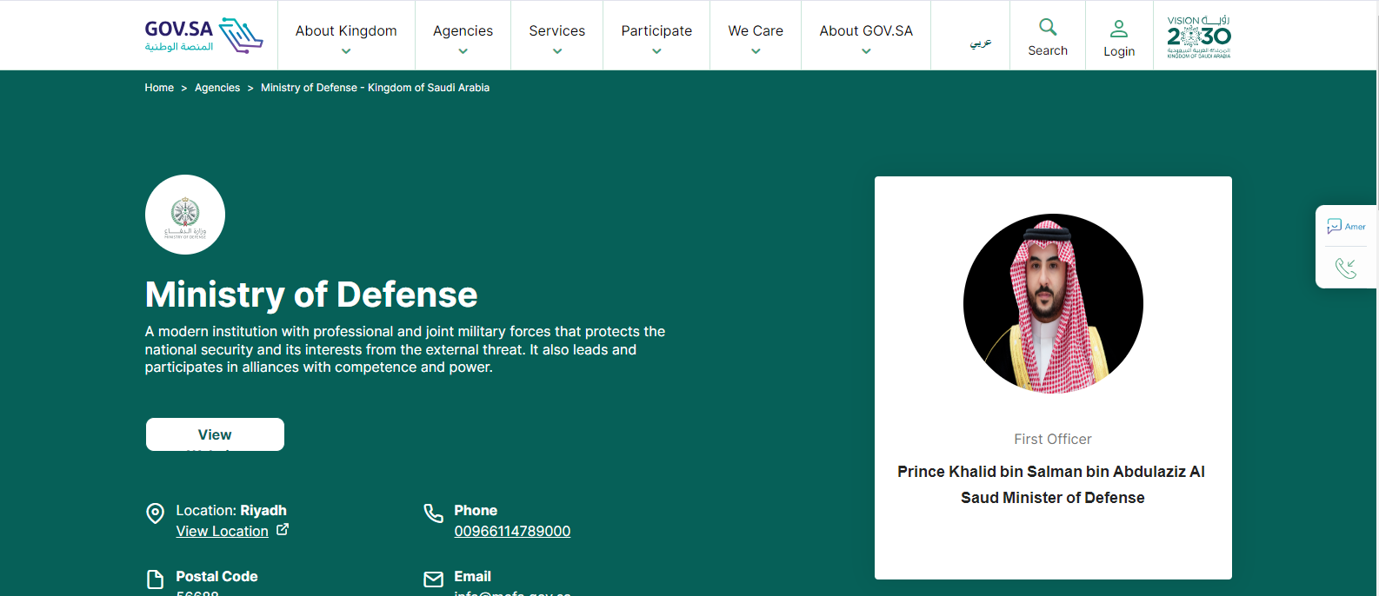Call the phone number 00966114789000
1379x596 pixels.
point(512,531)
